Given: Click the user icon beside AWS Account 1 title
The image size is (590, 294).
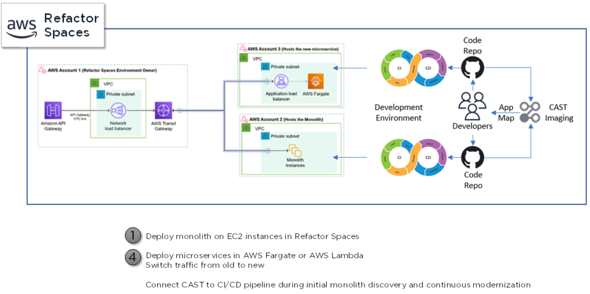Looking at the screenshot, I should point(42,70).
